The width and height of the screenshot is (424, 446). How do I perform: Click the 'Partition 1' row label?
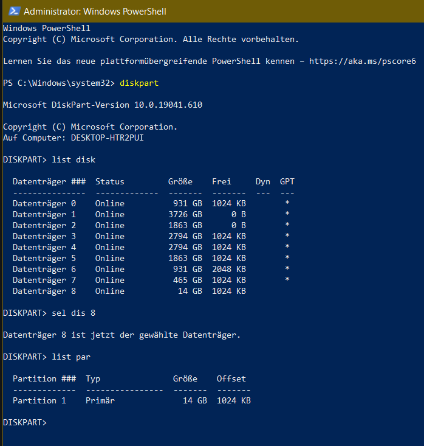pos(39,400)
